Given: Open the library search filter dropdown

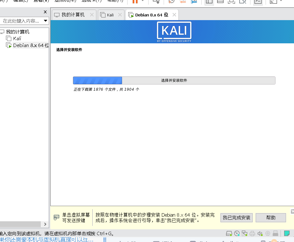Looking at the screenshot, I should tap(46, 21).
